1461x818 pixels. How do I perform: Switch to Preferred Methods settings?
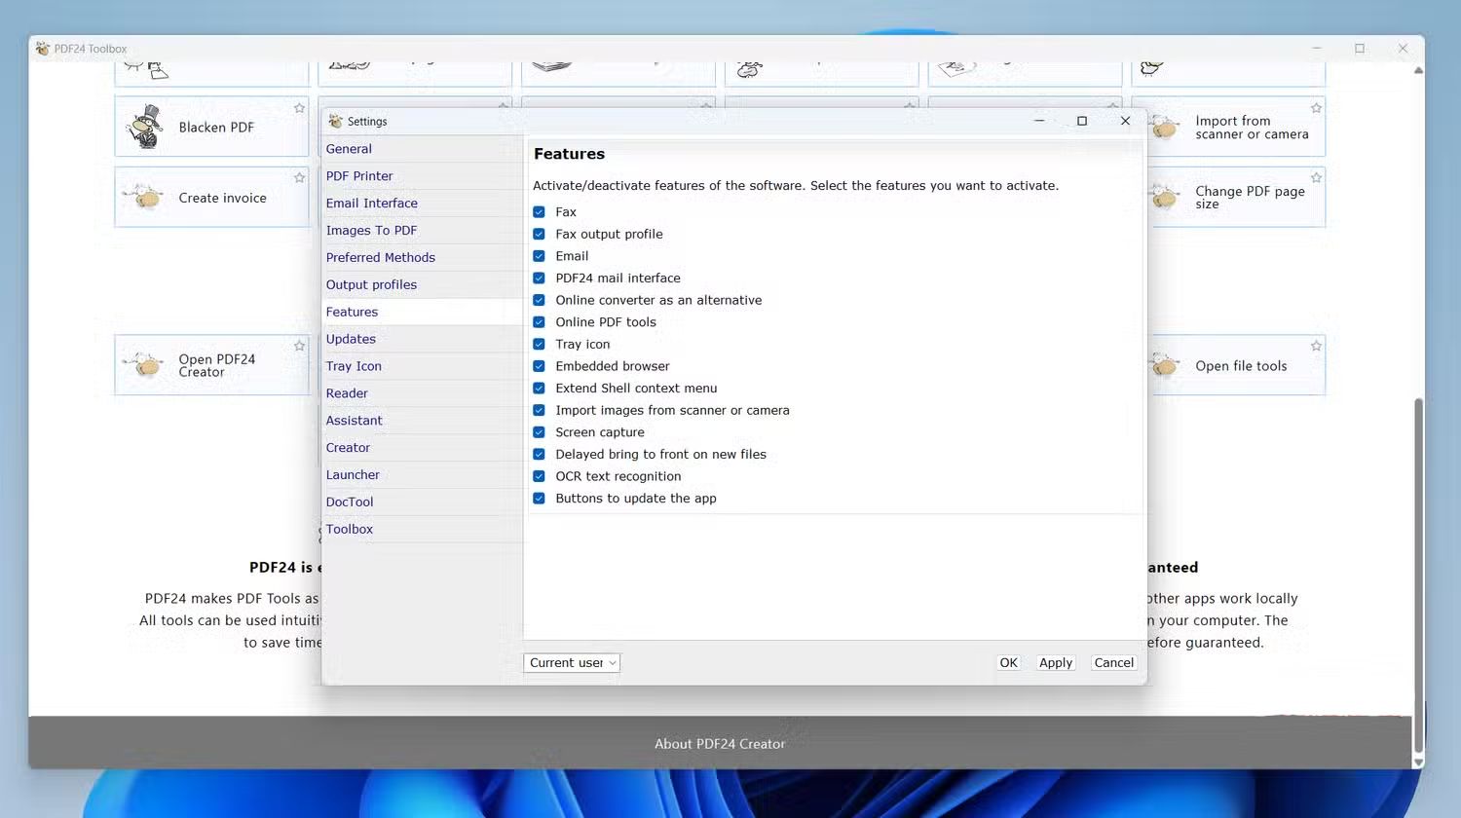[422, 258]
